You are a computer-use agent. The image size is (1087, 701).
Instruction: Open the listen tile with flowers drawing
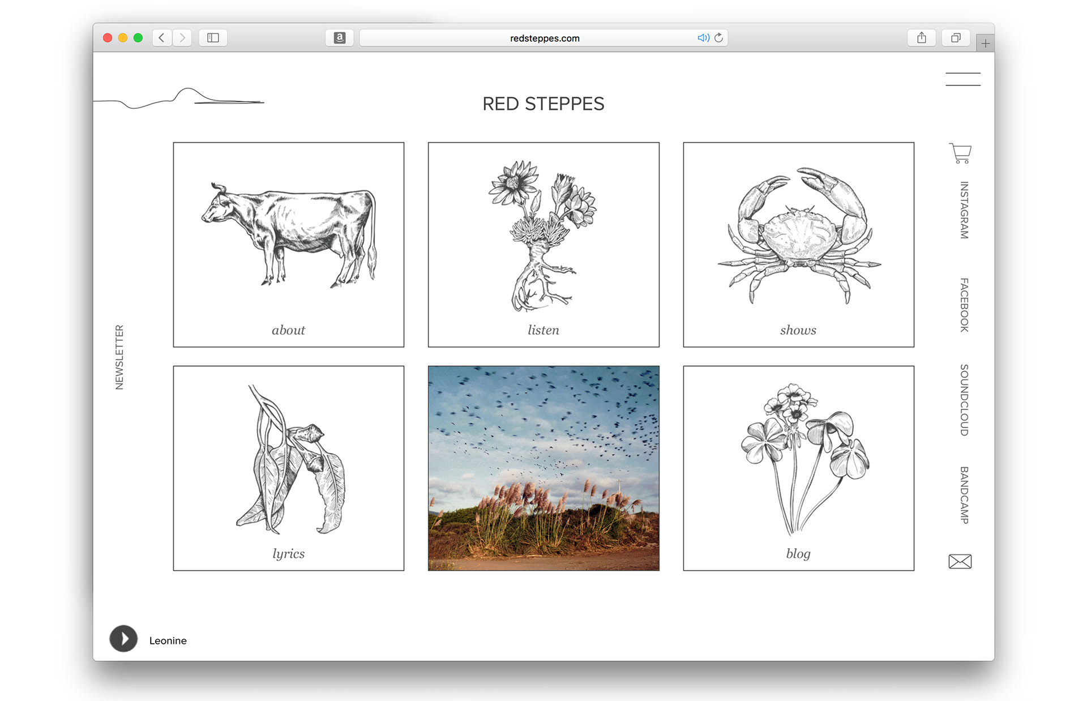[543, 245]
